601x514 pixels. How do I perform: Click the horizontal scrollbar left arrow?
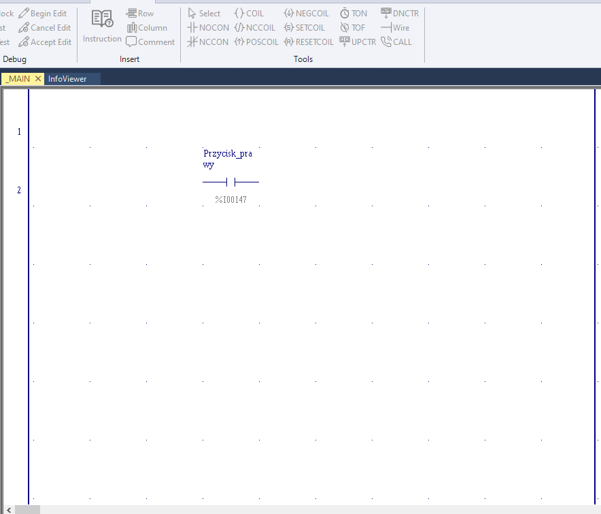(x=8, y=510)
